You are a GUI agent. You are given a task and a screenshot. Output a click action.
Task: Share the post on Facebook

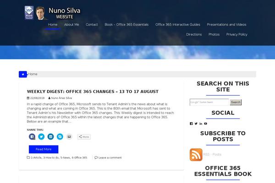(x=32, y=137)
